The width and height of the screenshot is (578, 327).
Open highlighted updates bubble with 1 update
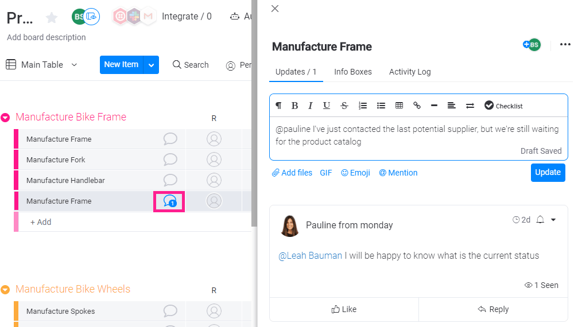[169, 201]
